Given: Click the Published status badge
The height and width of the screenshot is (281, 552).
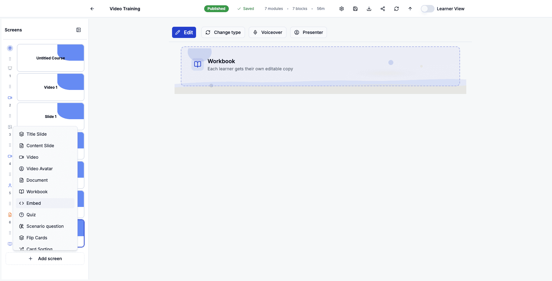Looking at the screenshot, I should [216, 8].
